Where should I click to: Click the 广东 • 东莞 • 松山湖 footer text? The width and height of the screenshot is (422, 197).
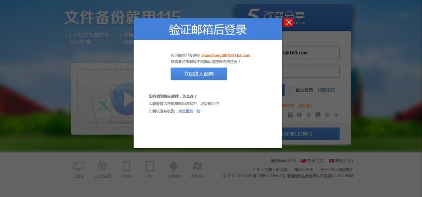(x=270, y=170)
